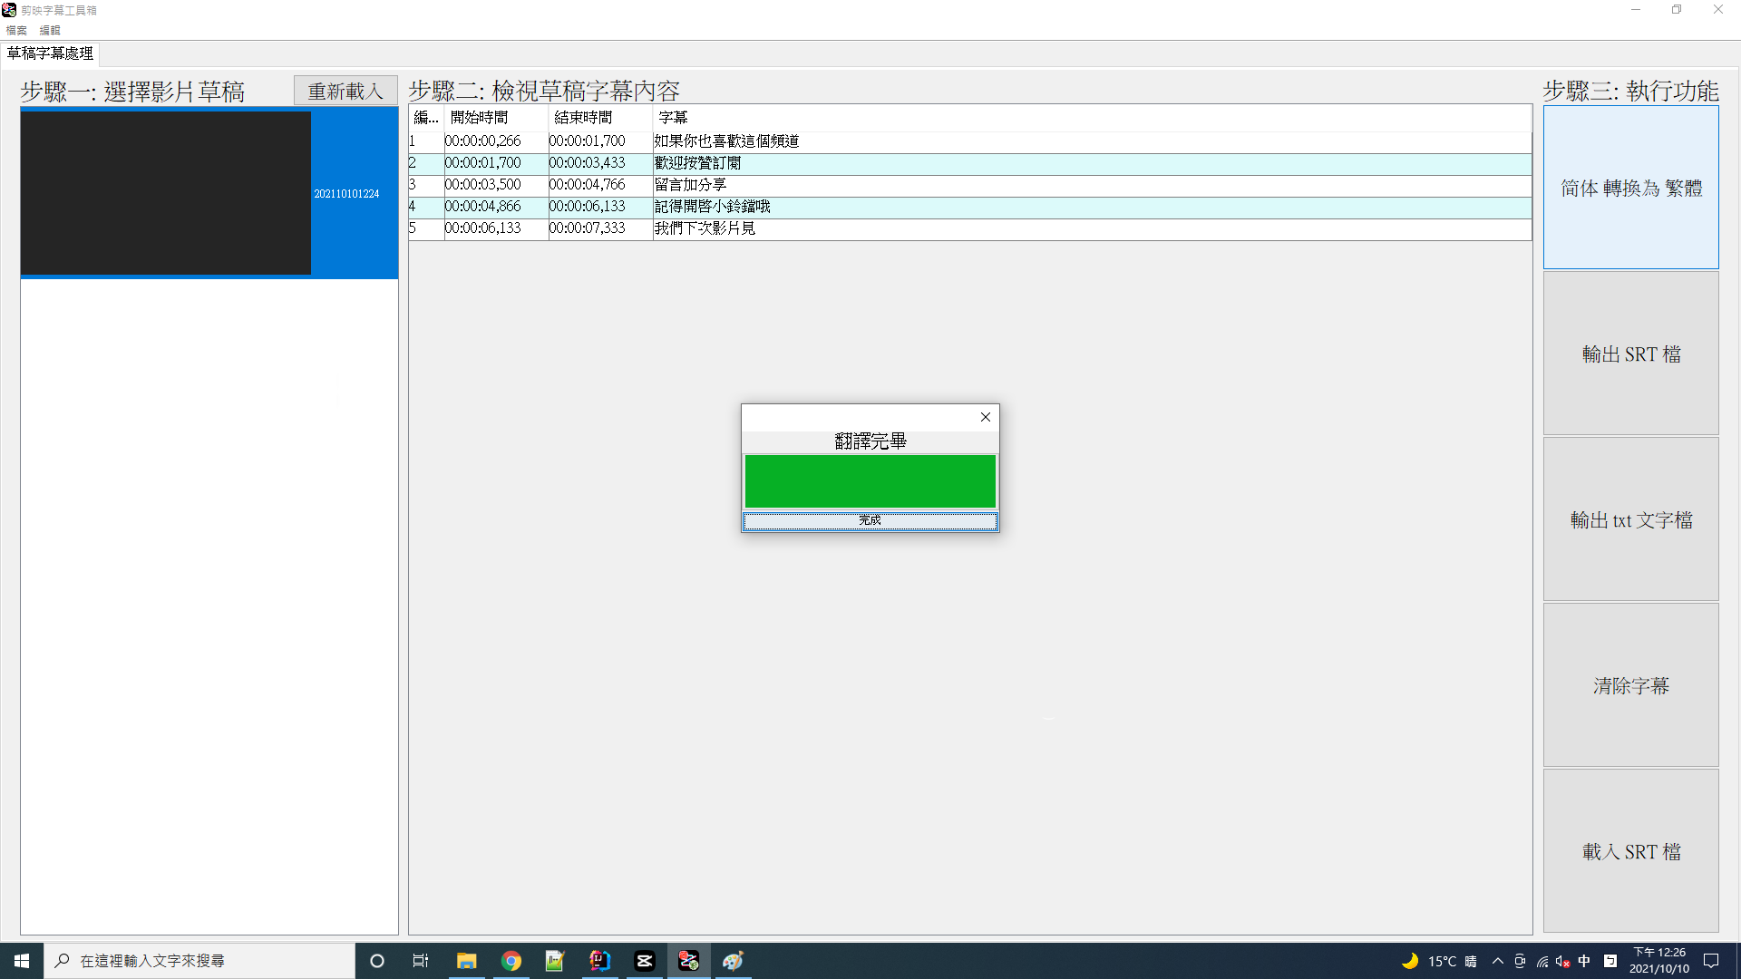Open the 編輯 menu
Screen dimensions: 1741x979
pyautogui.click(x=50, y=30)
